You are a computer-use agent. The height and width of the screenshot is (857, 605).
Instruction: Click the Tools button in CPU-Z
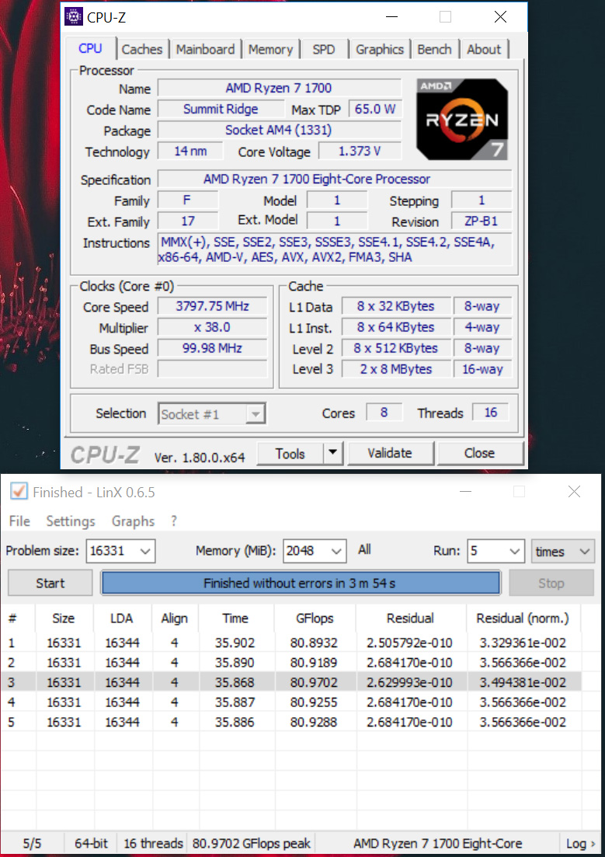point(290,453)
